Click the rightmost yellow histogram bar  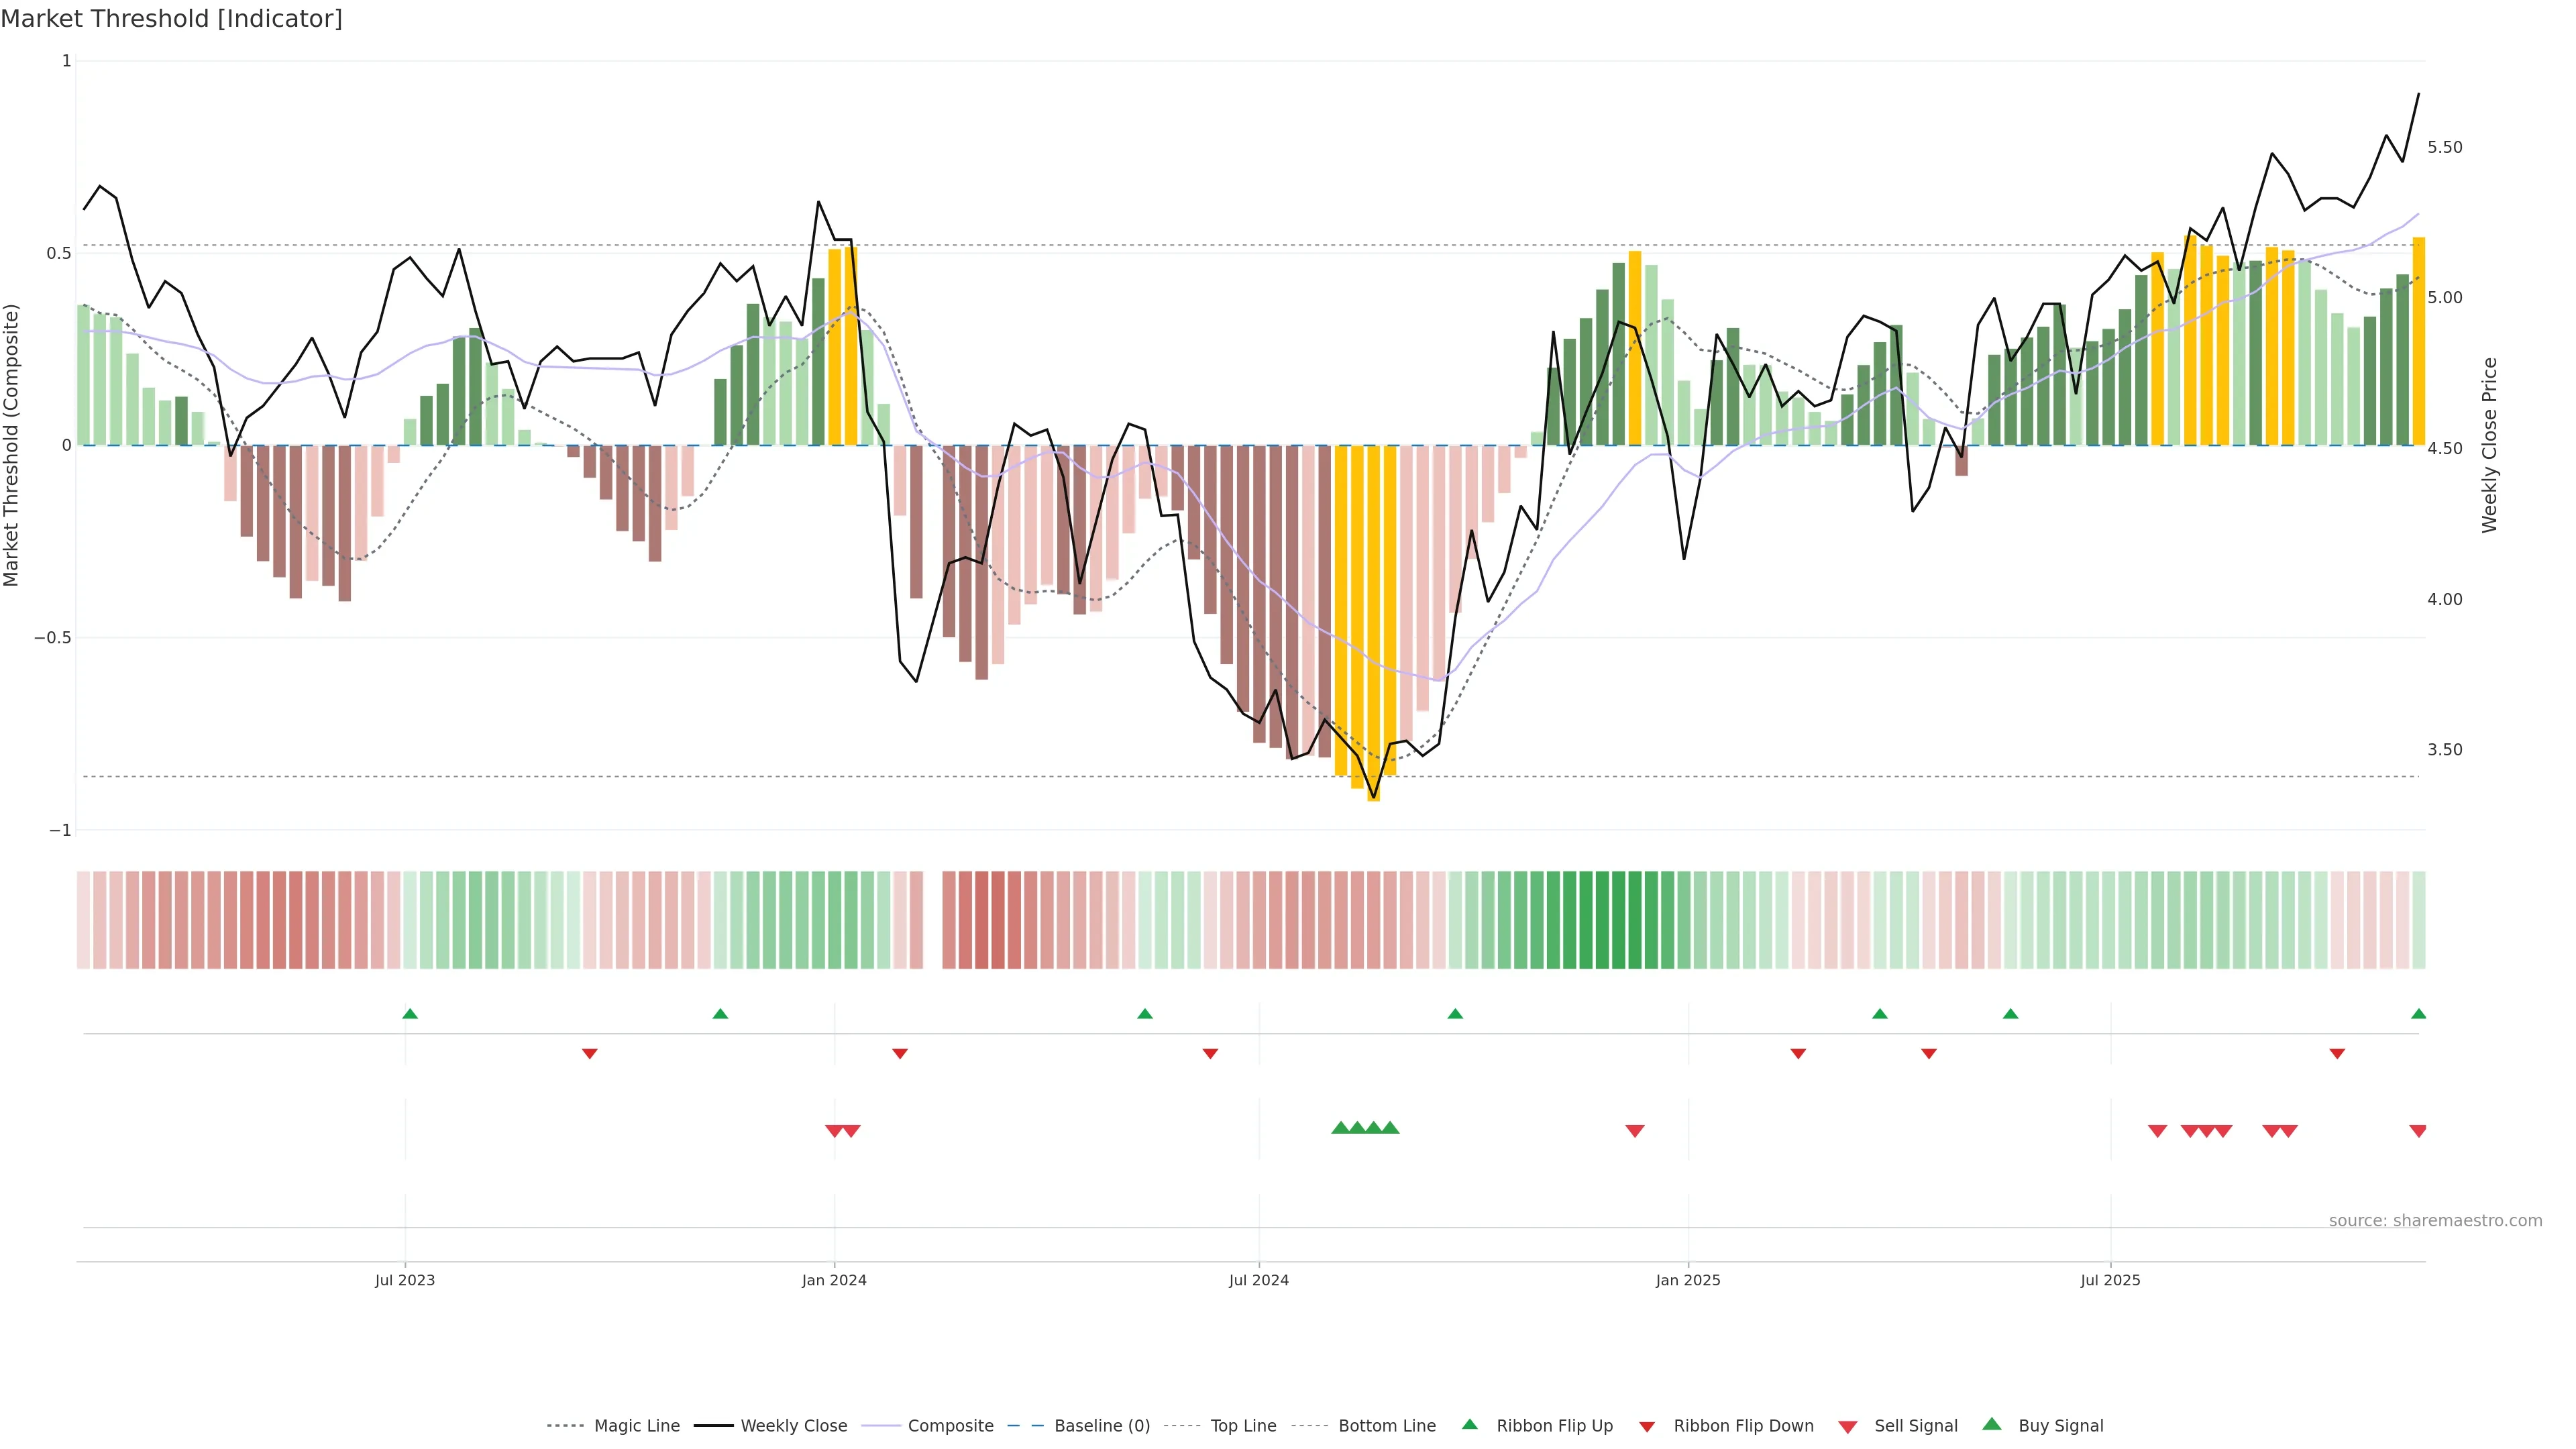[x=2418, y=340]
